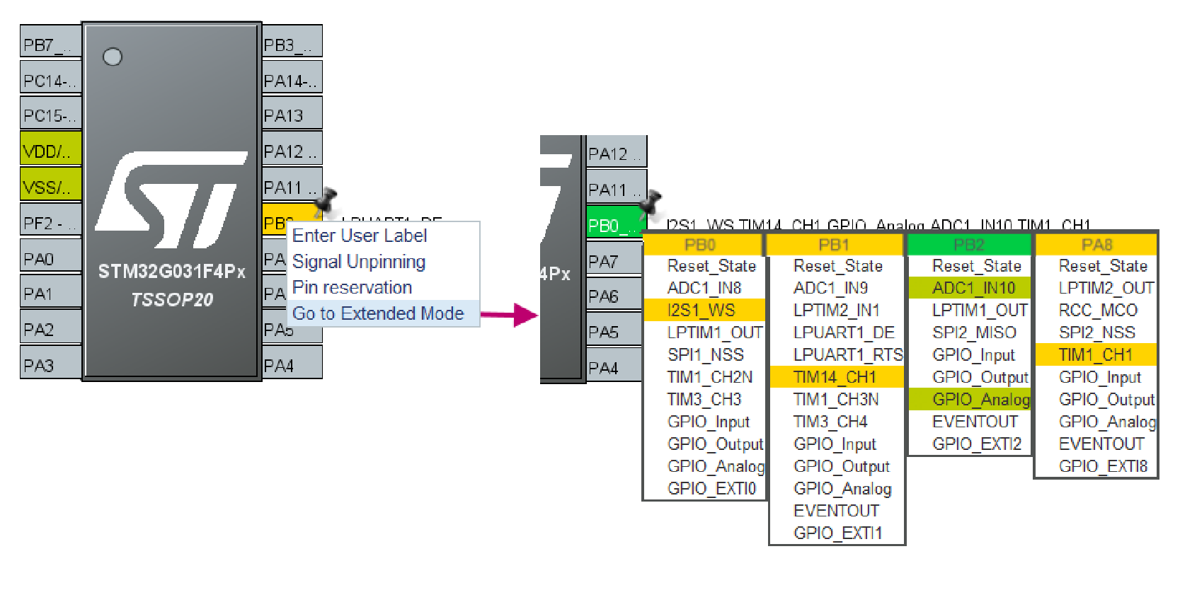Choose LPTIM2_OUT signal for PA8

coord(1106,288)
